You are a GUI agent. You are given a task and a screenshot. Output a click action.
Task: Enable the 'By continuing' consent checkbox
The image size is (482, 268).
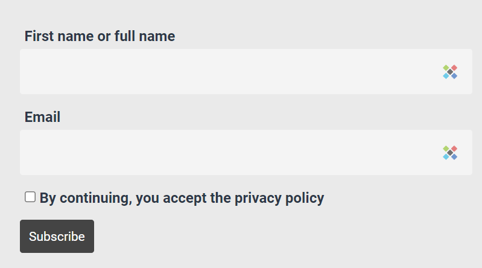(30, 197)
